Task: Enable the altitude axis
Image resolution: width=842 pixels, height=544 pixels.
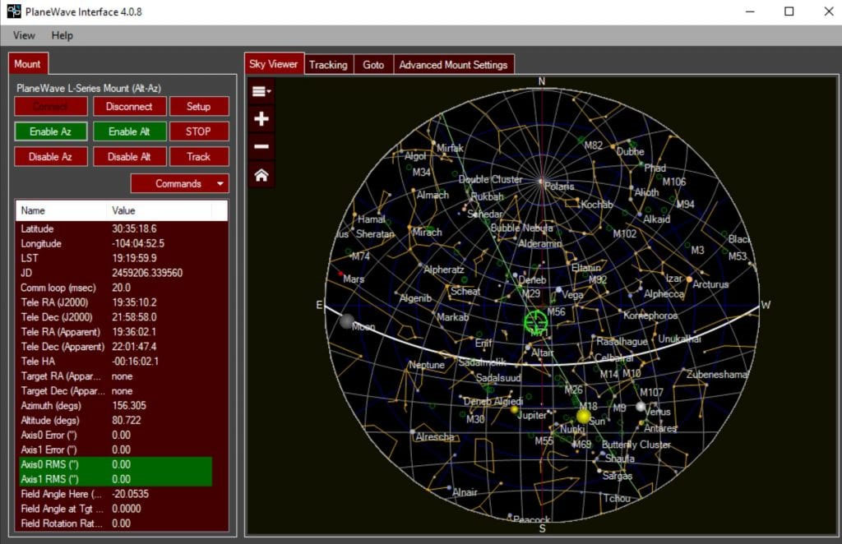Action: tap(129, 131)
